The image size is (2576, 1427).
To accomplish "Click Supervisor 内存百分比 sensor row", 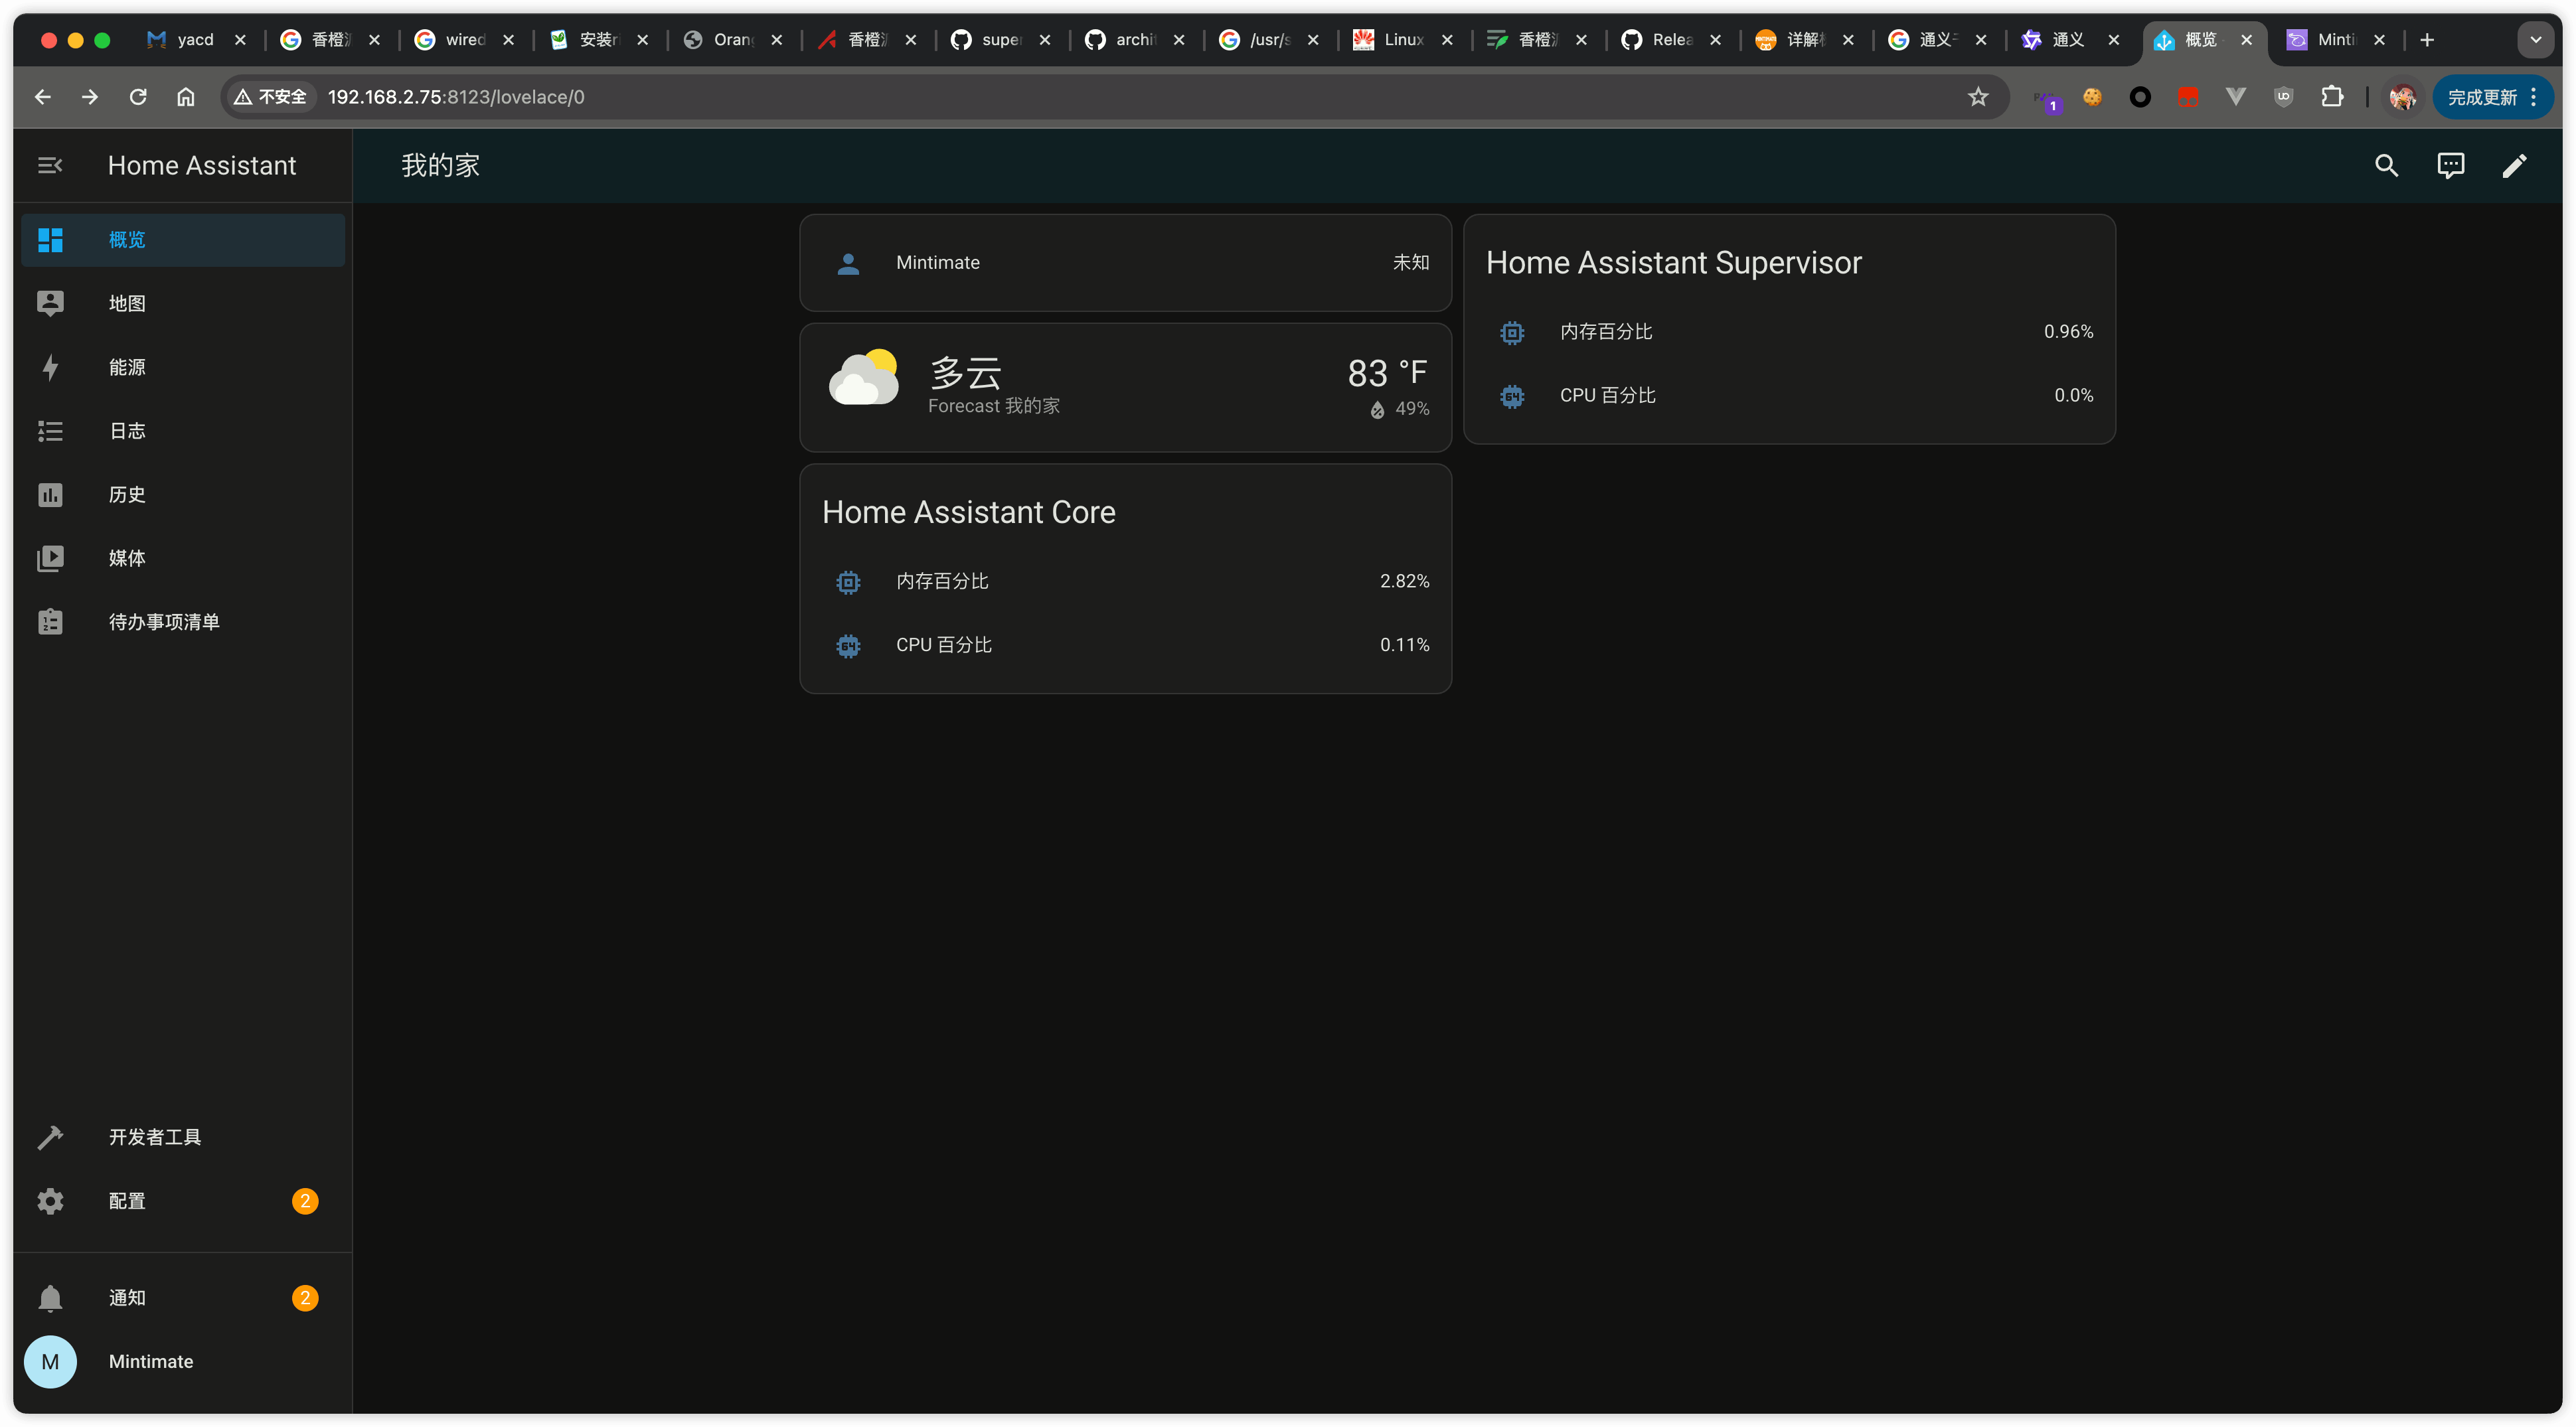I will click(1788, 332).
